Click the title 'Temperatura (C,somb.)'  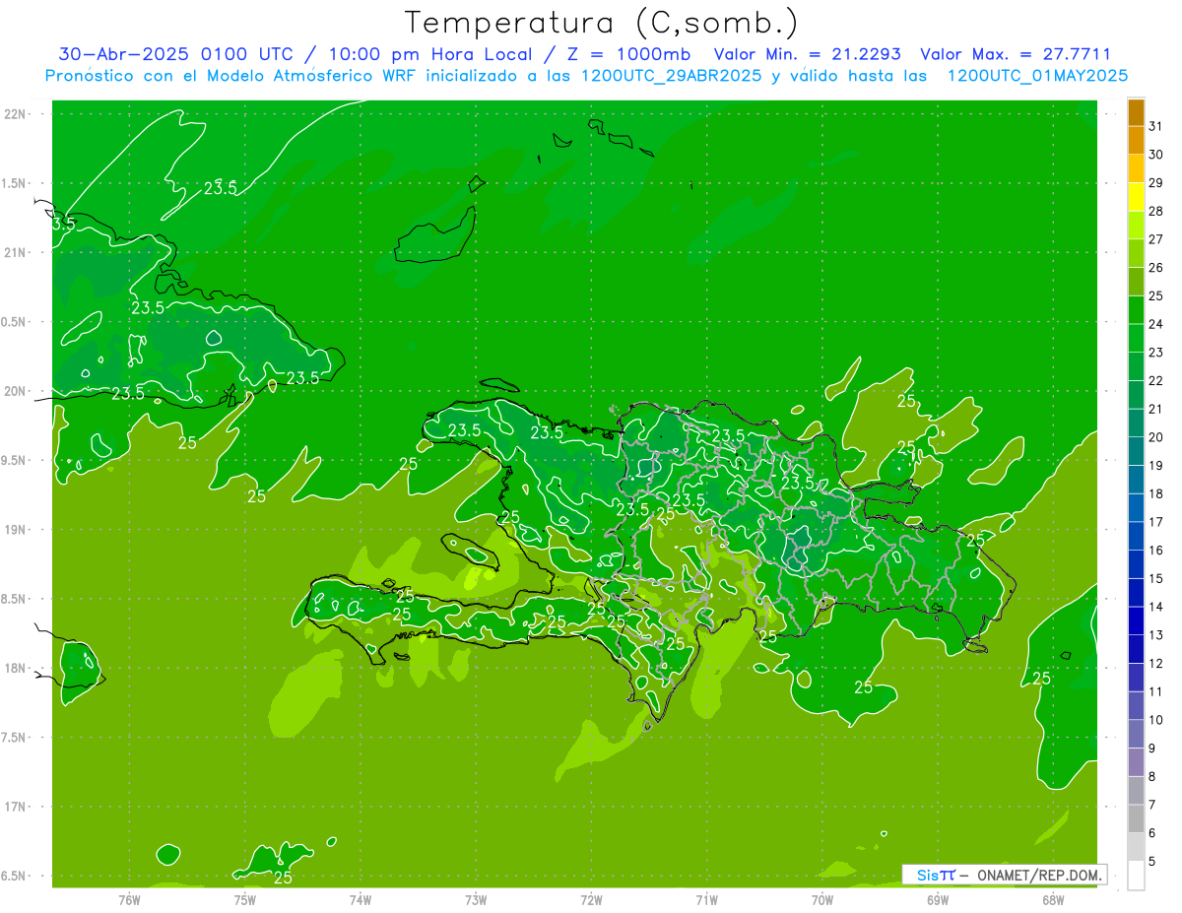point(601,23)
